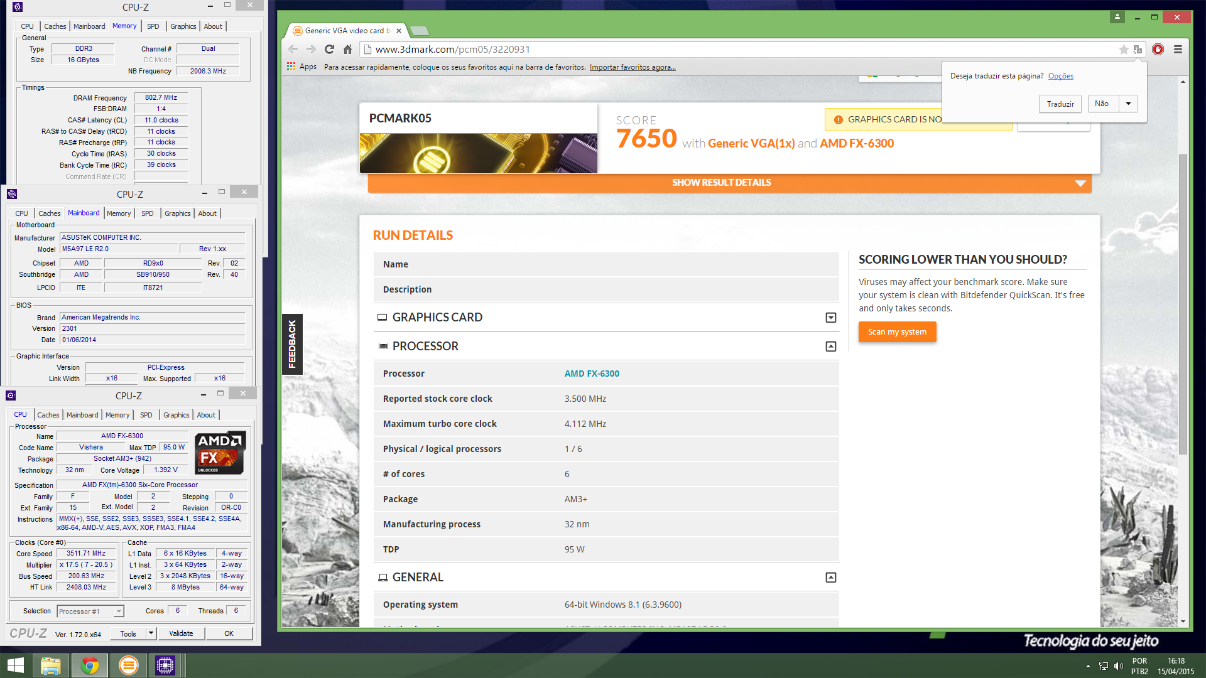Open the Chrome hamburger menu
Image resolution: width=1206 pixels, height=678 pixels.
pyautogui.click(x=1178, y=49)
